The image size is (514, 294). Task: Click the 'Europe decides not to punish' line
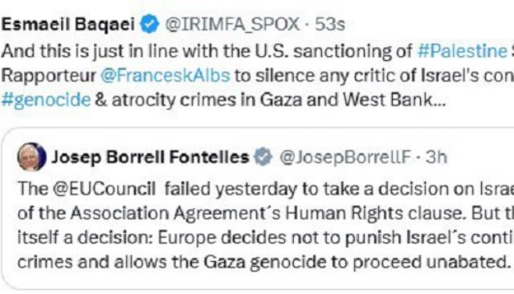click(266, 238)
